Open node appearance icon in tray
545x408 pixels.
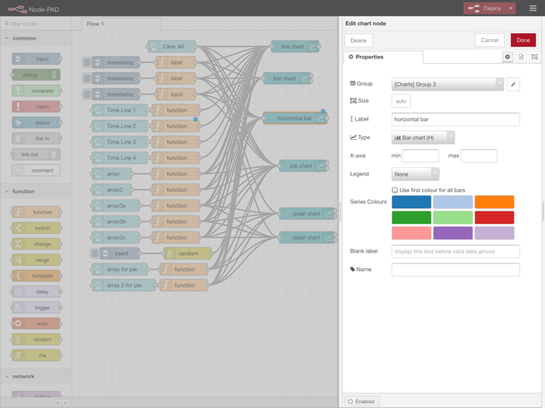[534, 57]
